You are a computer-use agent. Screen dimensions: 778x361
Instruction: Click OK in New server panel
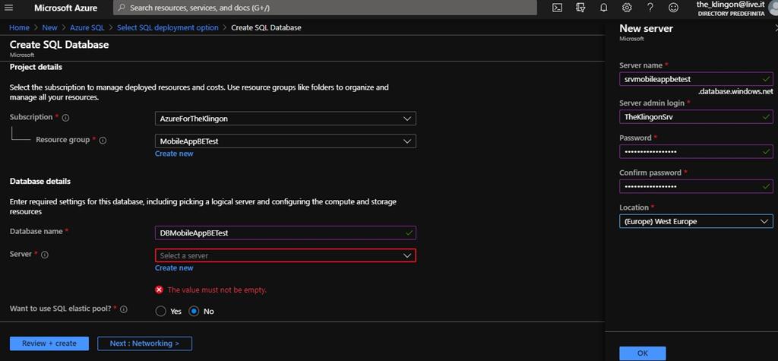pos(643,353)
